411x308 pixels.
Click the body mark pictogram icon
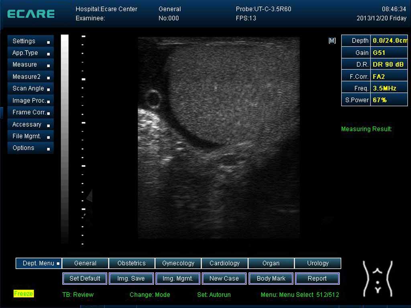click(x=377, y=278)
